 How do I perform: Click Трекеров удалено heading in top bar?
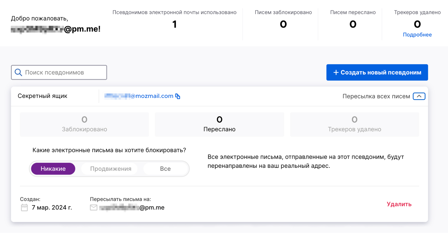point(417,12)
